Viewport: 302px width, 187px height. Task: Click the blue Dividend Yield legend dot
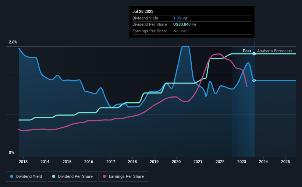click(x=12, y=176)
